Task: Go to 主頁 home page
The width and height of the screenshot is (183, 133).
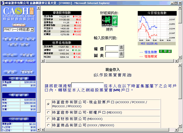Action: point(19,61)
